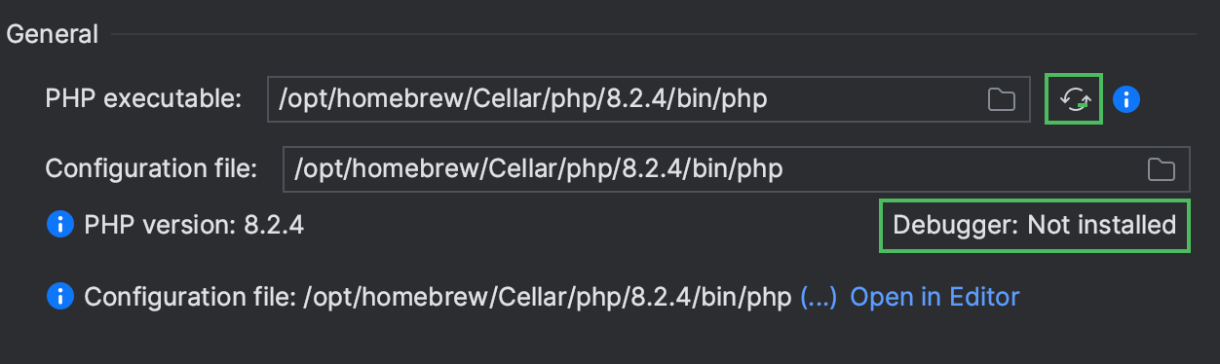1220x364 pixels.
Task: Click info icon beside bottom Configuration file line
Action: click(60, 296)
